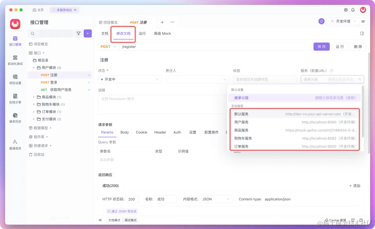The width and height of the screenshot is (375, 229).
Task: Click the filter icon above the API tree
Action: click(79, 34)
